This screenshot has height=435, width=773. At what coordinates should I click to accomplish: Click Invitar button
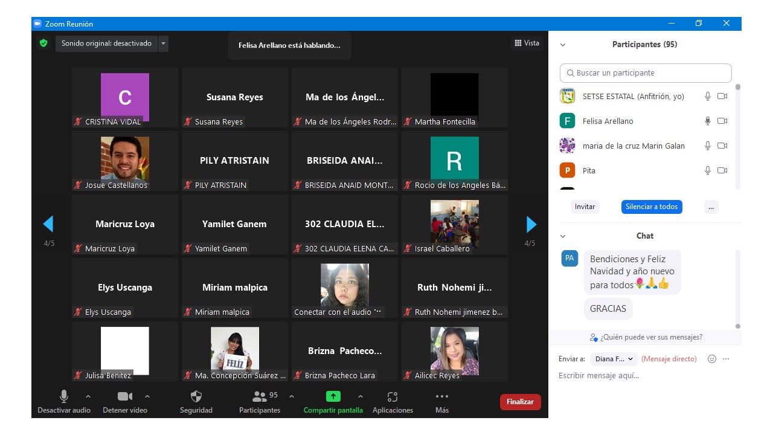point(585,207)
